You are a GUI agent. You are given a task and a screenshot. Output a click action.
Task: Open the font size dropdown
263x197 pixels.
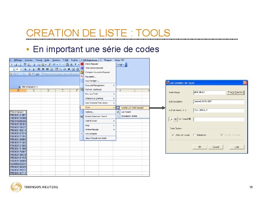pos(21,69)
